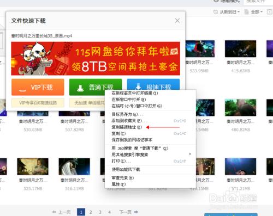Go to 上一页 previous page
Viewport: 273px width, 216px height.
(61, 212)
